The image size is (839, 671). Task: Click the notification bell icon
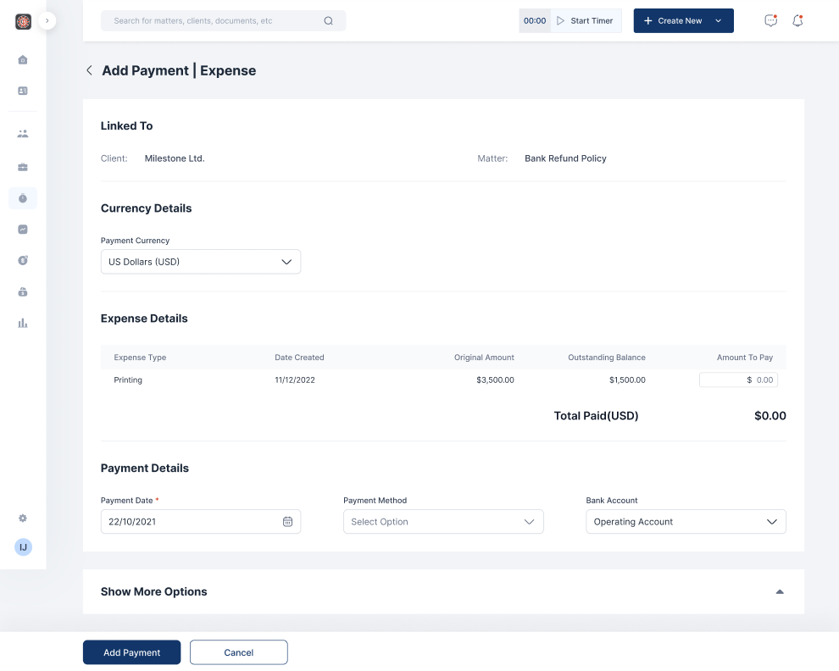pyautogui.click(x=797, y=21)
